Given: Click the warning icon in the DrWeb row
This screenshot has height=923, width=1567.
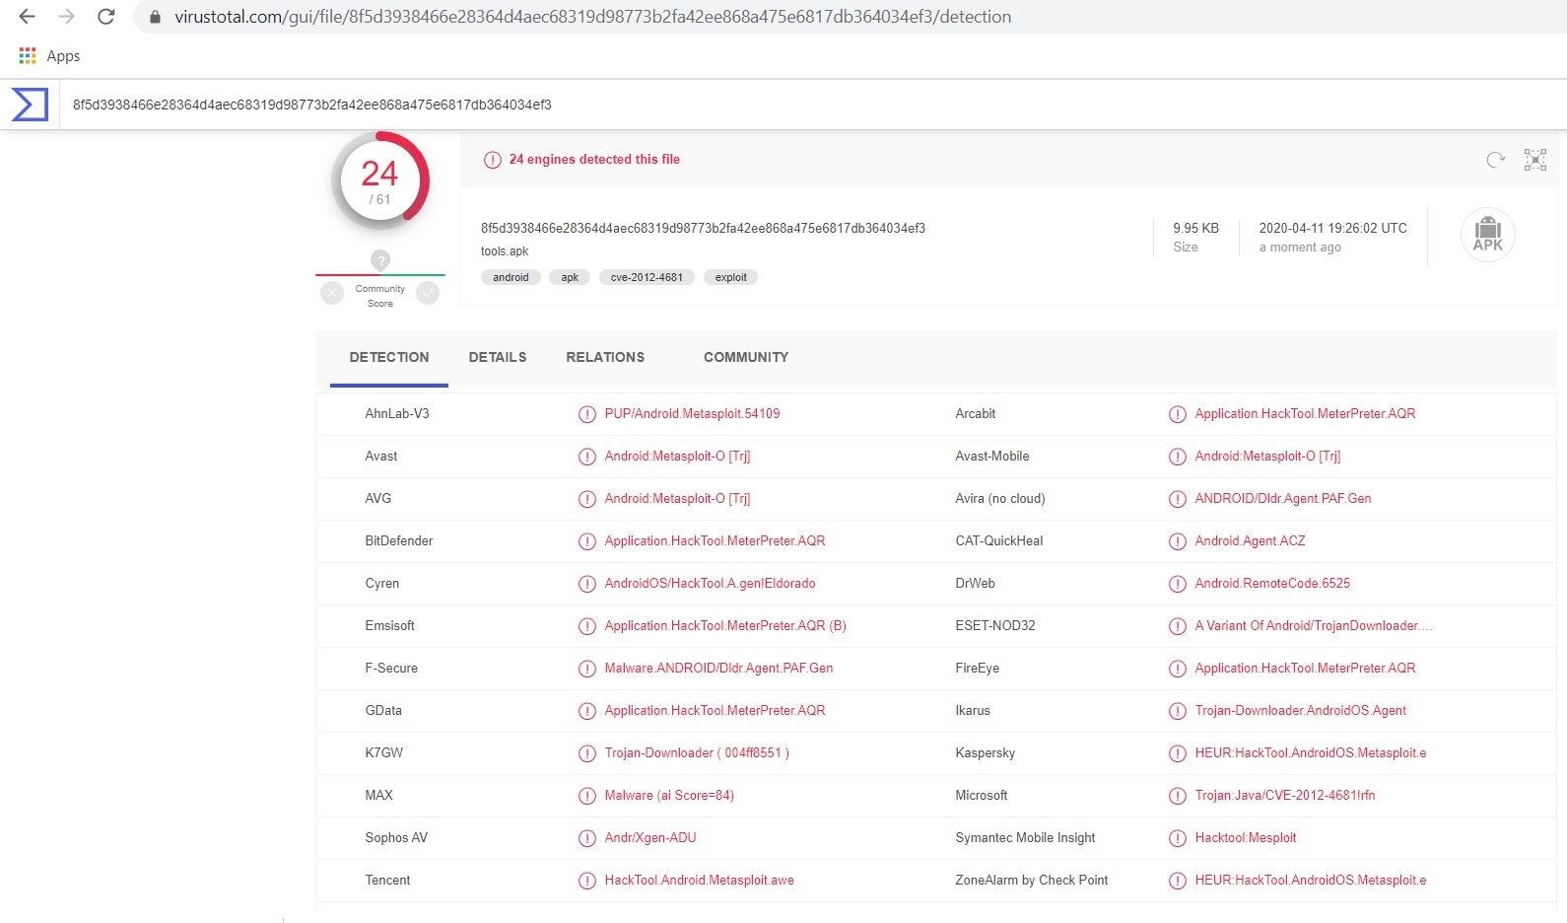Looking at the screenshot, I should 1178,584.
